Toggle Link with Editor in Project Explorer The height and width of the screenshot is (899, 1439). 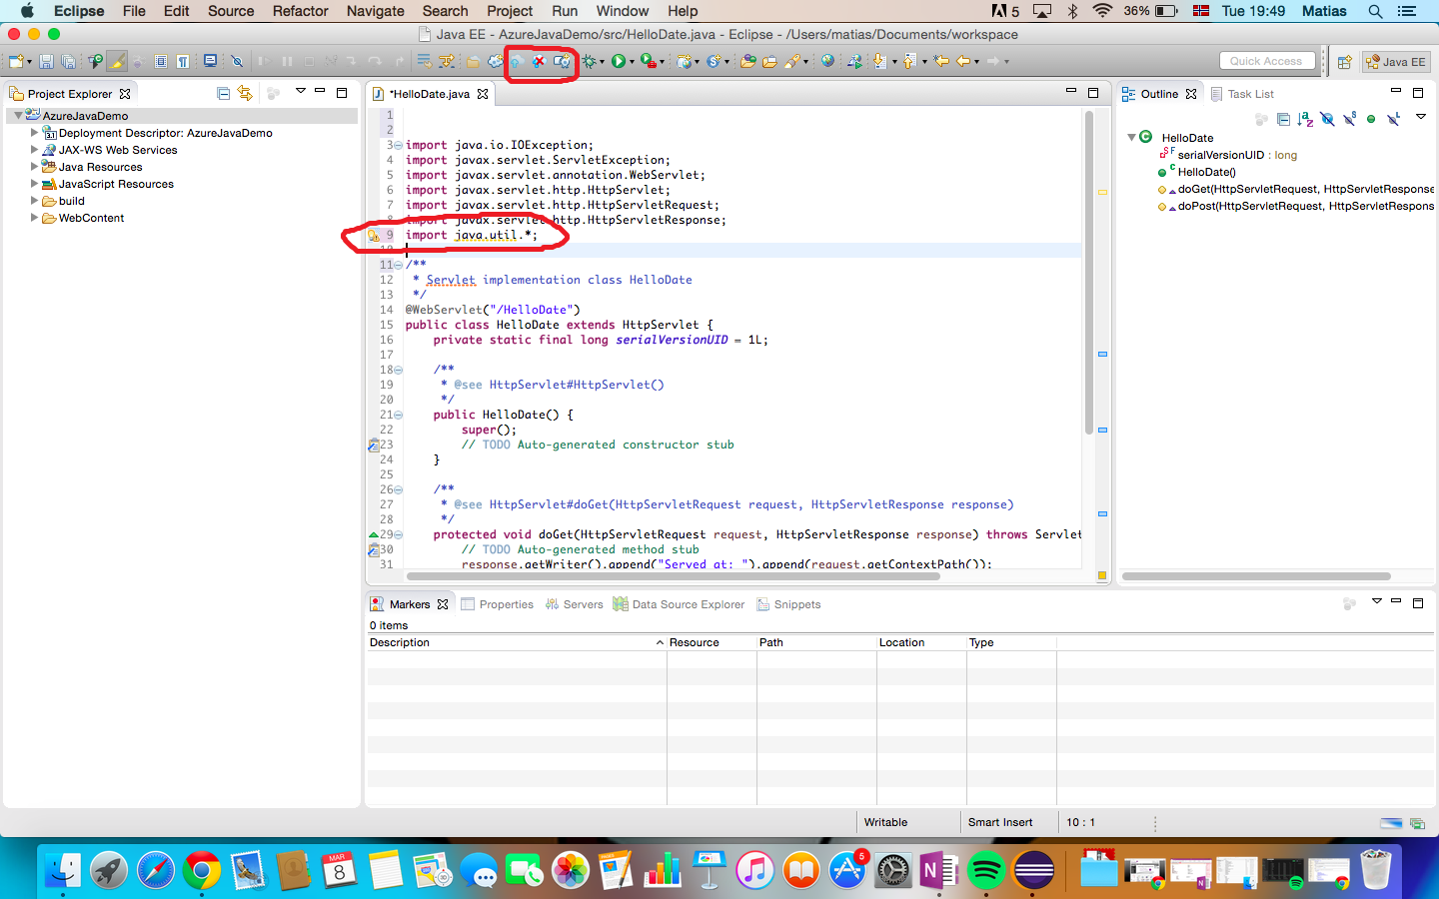(245, 93)
